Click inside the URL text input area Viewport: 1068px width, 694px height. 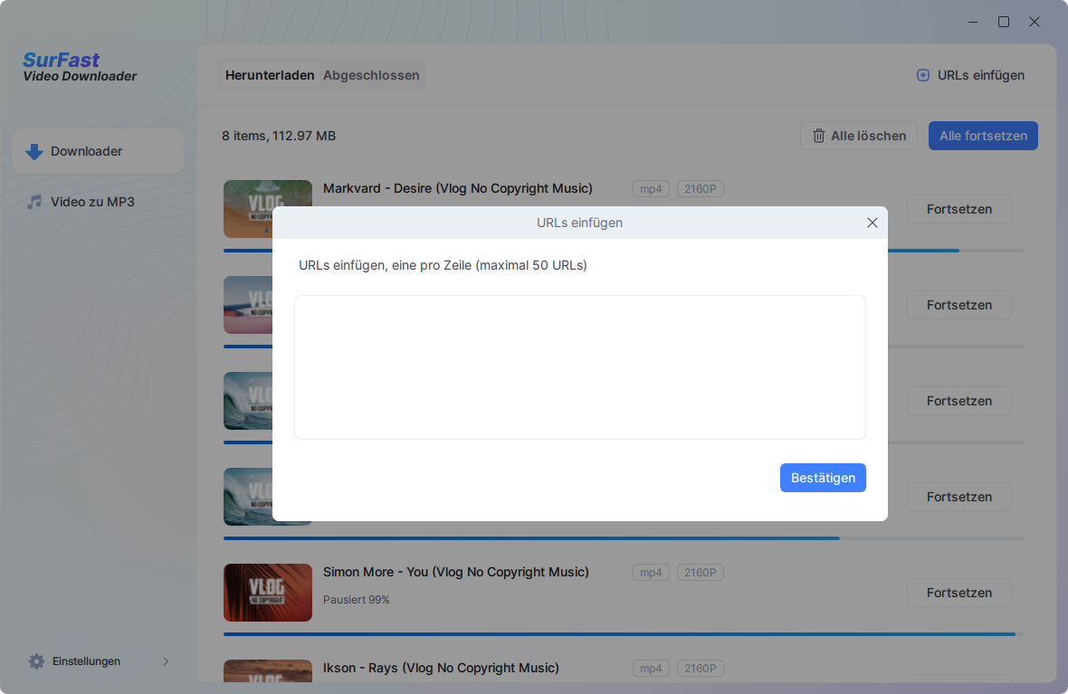(x=579, y=366)
